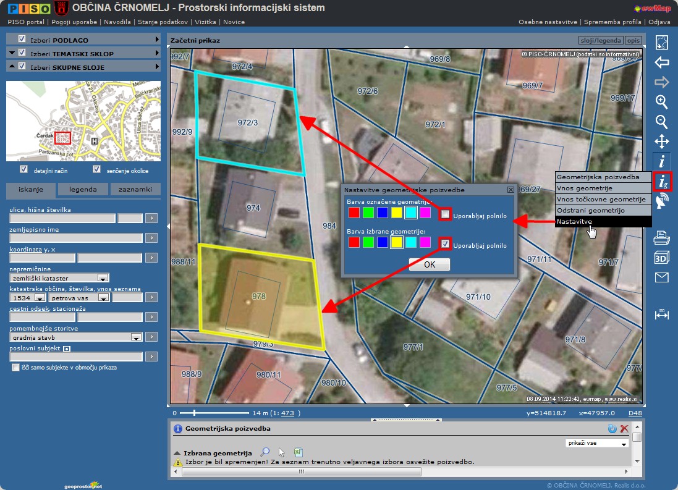Open the 'zemljiški kataster' dropdown
This screenshot has width=678, height=490.
pyautogui.click(x=103, y=278)
